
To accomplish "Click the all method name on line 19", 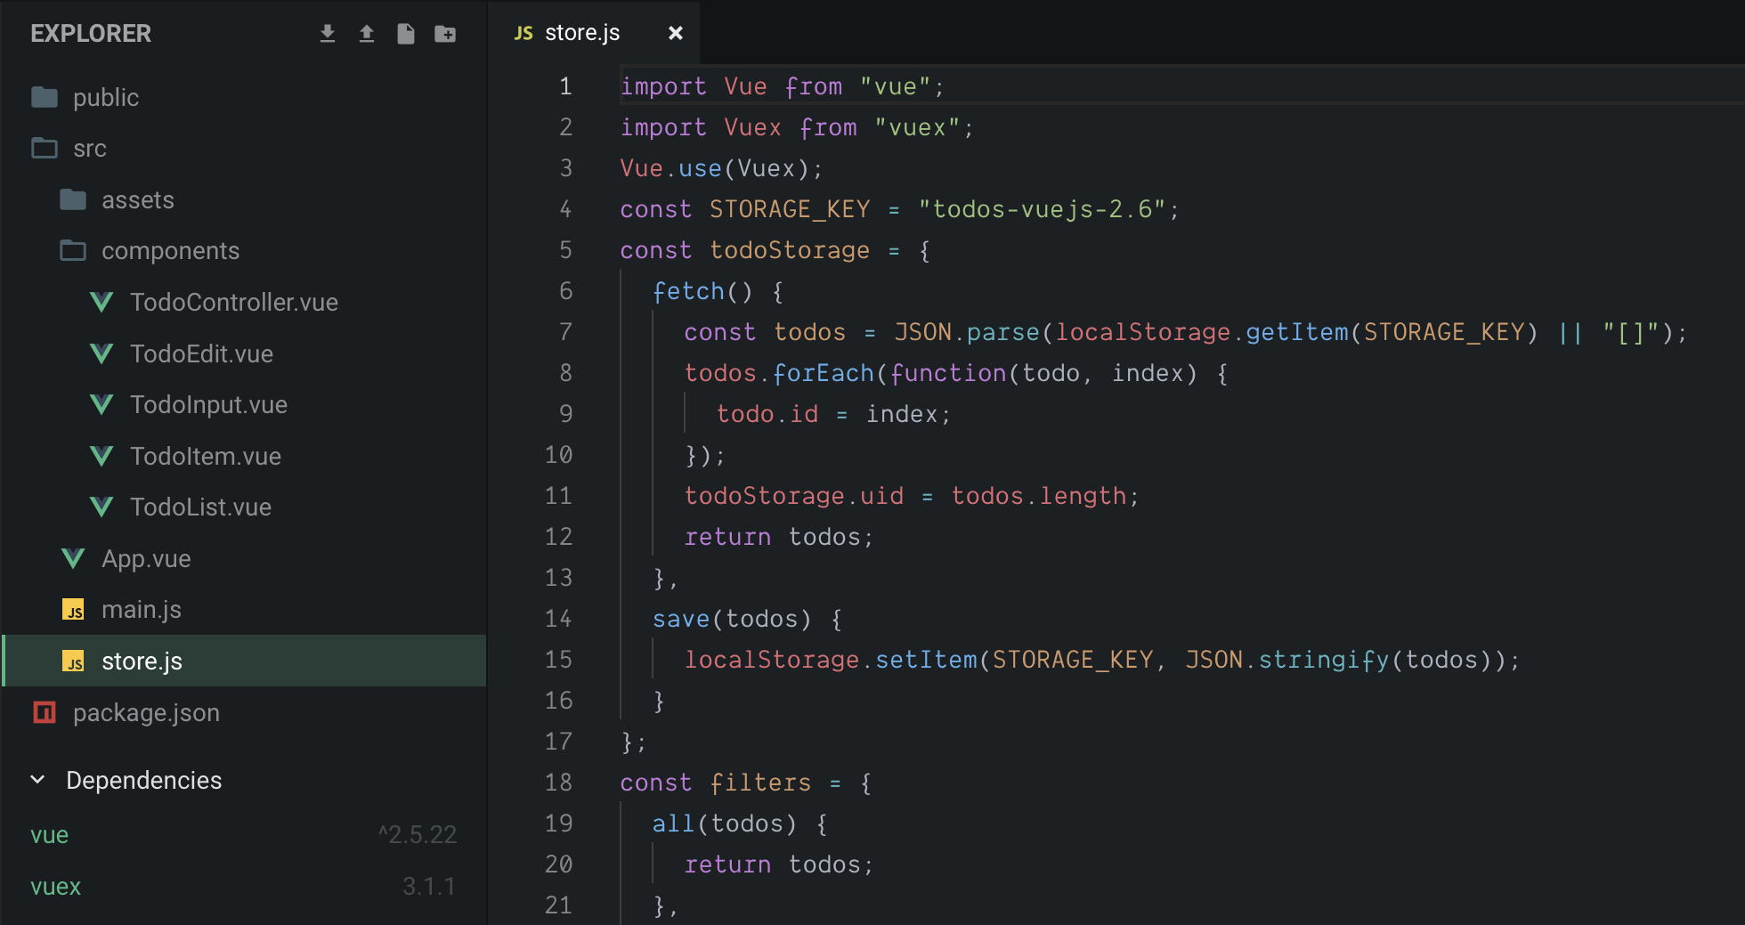I will (x=673, y=824).
